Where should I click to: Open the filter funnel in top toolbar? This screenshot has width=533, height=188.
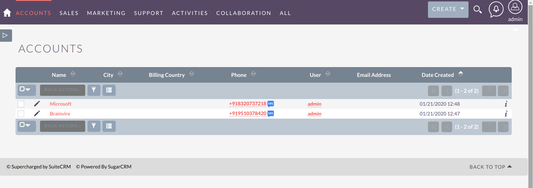[x=94, y=90]
